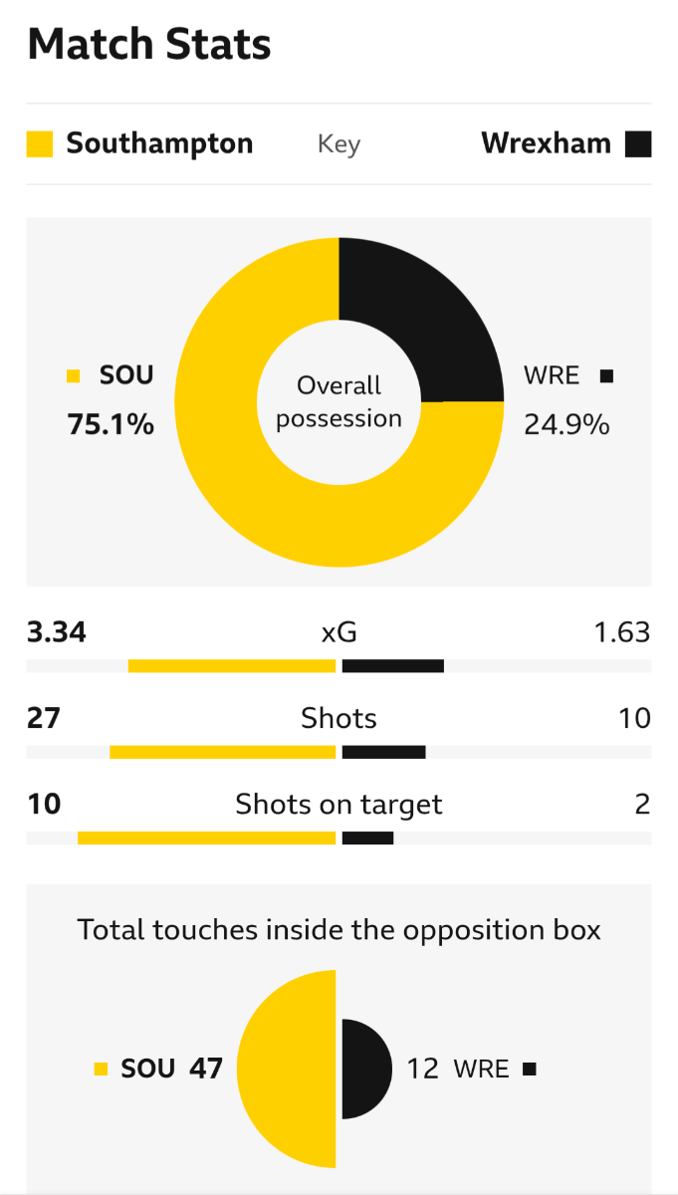Click the small yellow SOU possession marker
Image resolution: width=678 pixels, height=1195 pixels.
[73, 376]
